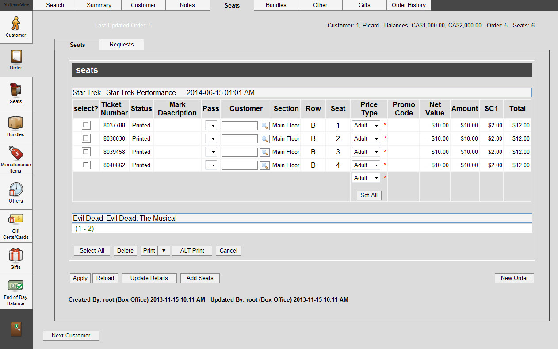Open the Other tab
This screenshot has height=349, width=558.
[x=321, y=5]
